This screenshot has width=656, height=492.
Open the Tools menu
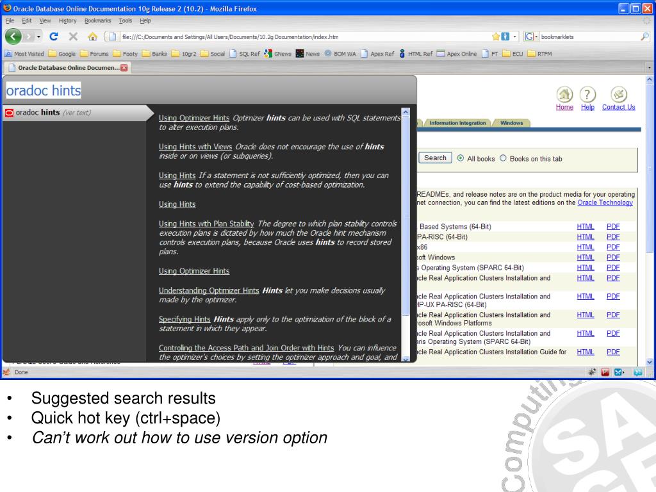pyautogui.click(x=125, y=20)
